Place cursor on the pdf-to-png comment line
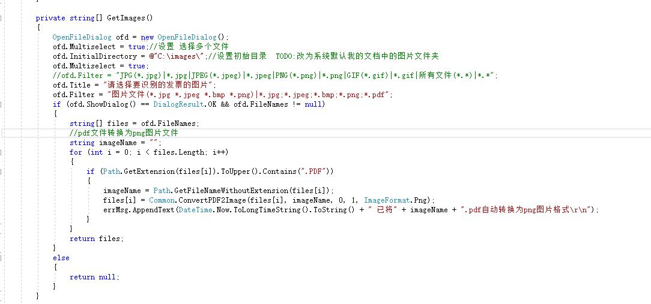This screenshot has width=651, height=304. tap(124, 133)
